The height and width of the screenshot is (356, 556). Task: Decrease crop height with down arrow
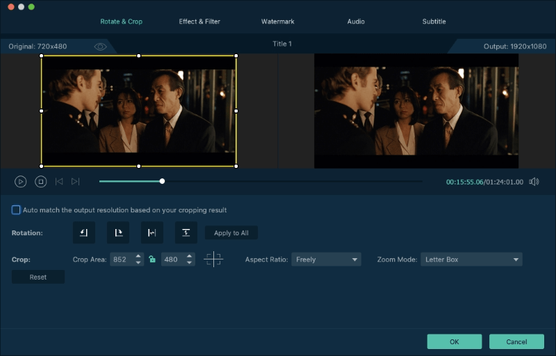pyautogui.click(x=189, y=263)
